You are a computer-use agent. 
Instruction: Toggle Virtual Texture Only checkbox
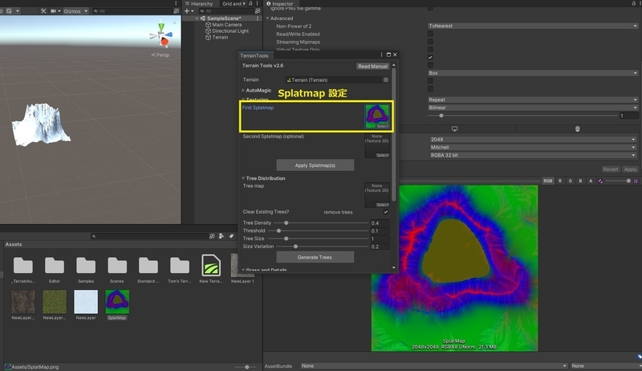[430, 50]
